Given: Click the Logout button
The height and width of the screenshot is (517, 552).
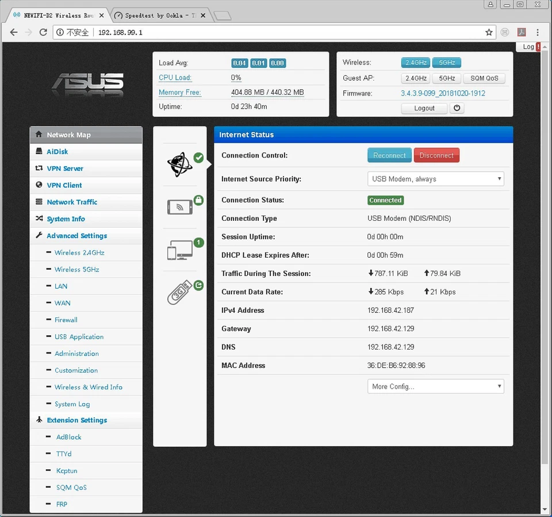Looking at the screenshot, I should point(424,108).
